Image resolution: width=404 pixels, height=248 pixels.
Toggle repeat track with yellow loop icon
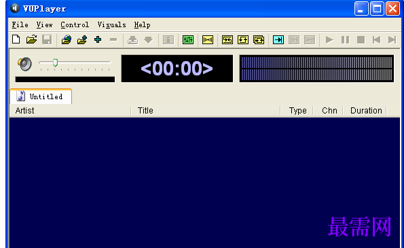pyautogui.click(x=243, y=40)
